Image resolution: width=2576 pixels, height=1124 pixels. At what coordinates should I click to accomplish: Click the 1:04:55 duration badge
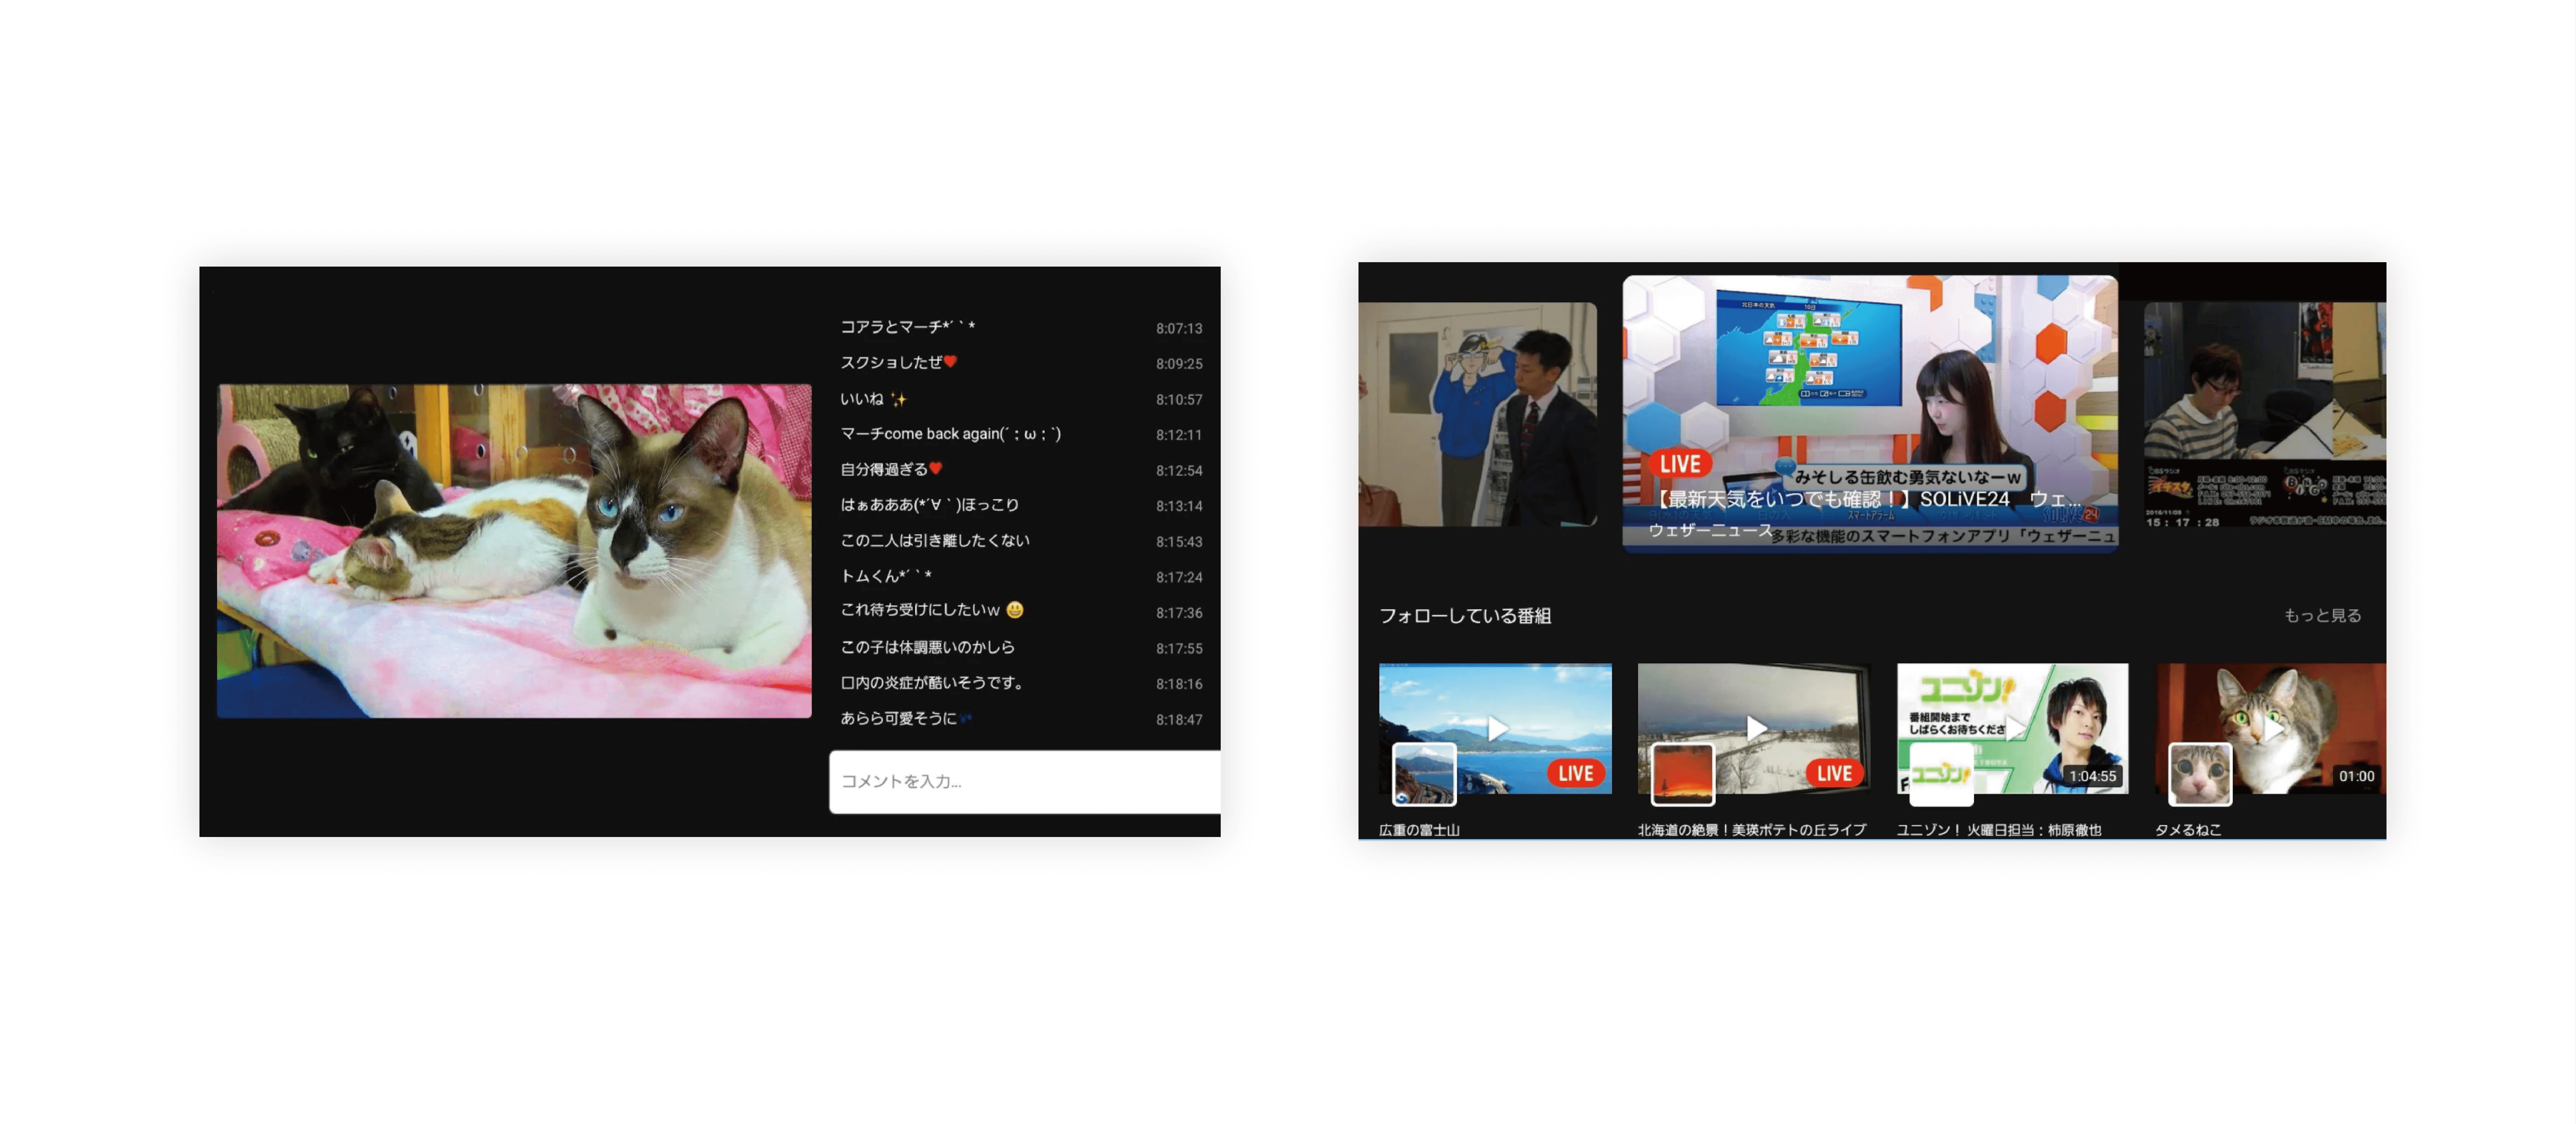coord(2092,776)
